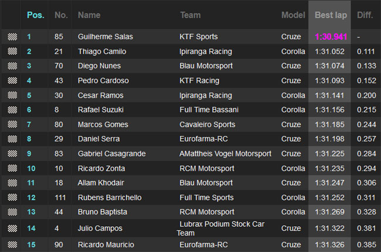This screenshot has width=381, height=252.
Task: Click the finish flag icon for Cesar Ramos
Action: coord(12,96)
